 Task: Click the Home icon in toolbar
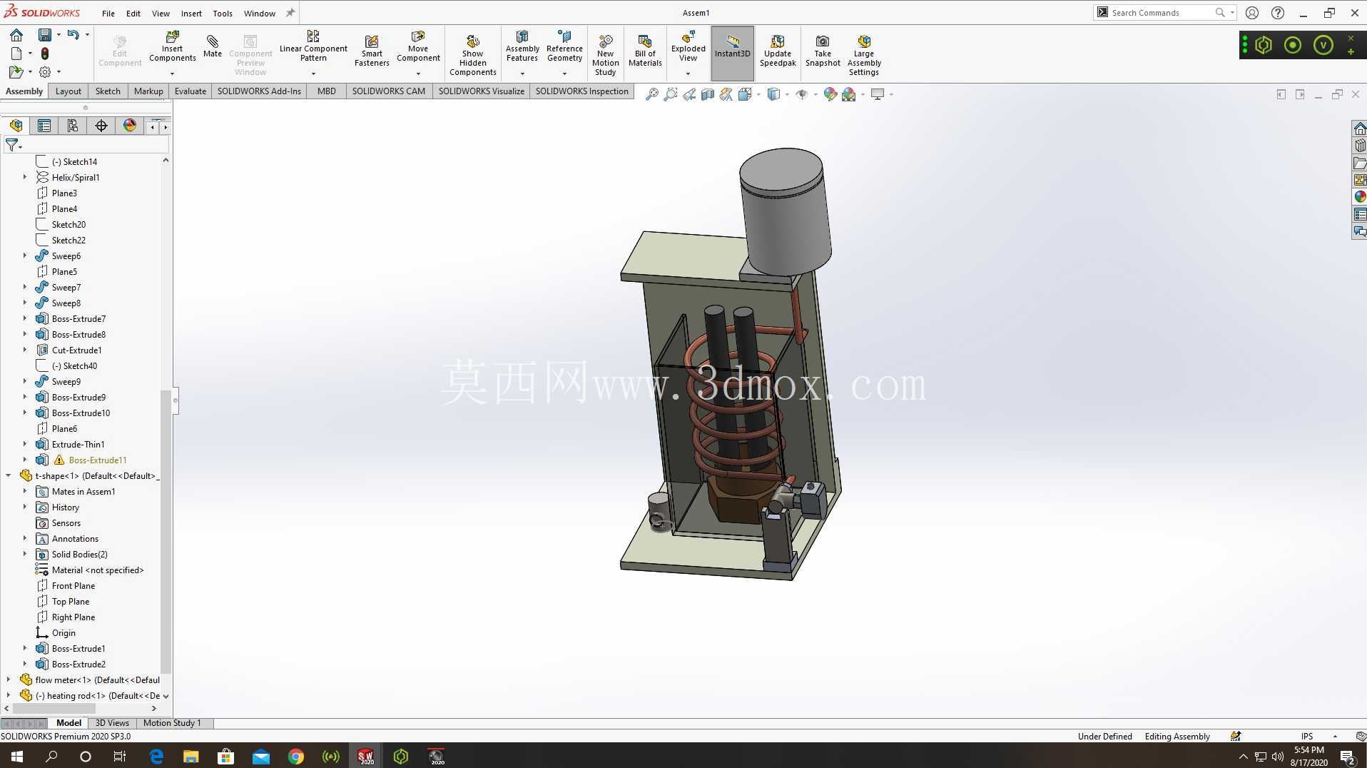tap(16, 34)
